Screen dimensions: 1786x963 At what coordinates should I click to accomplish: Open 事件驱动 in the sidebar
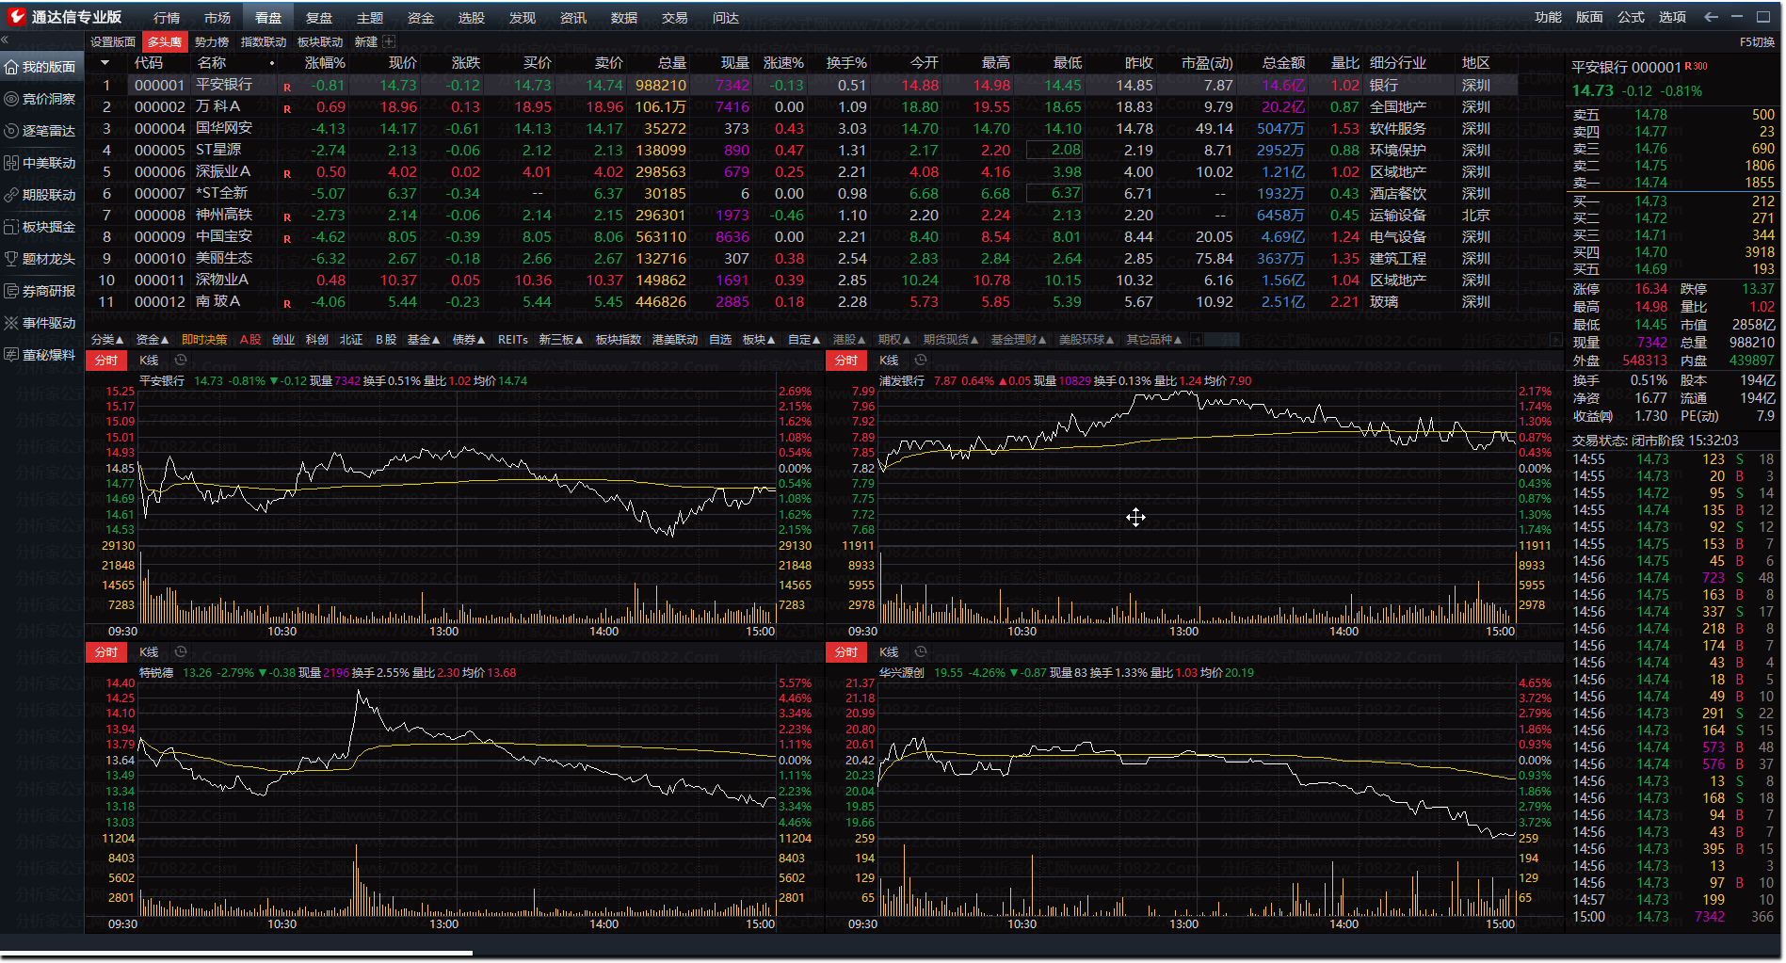[40, 323]
